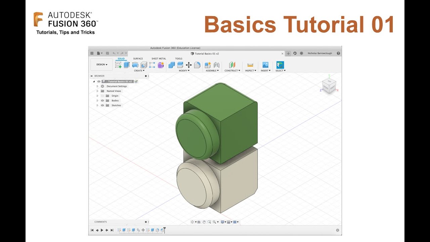Open the Inspect dropdown menu
The height and width of the screenshot is (242, 430).
click(x=251, y=71)
